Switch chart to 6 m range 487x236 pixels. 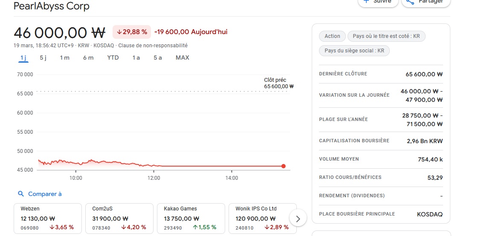(x=88, y=58)
